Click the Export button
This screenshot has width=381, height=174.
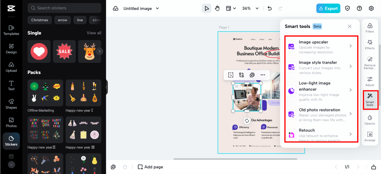pos(328,8)
